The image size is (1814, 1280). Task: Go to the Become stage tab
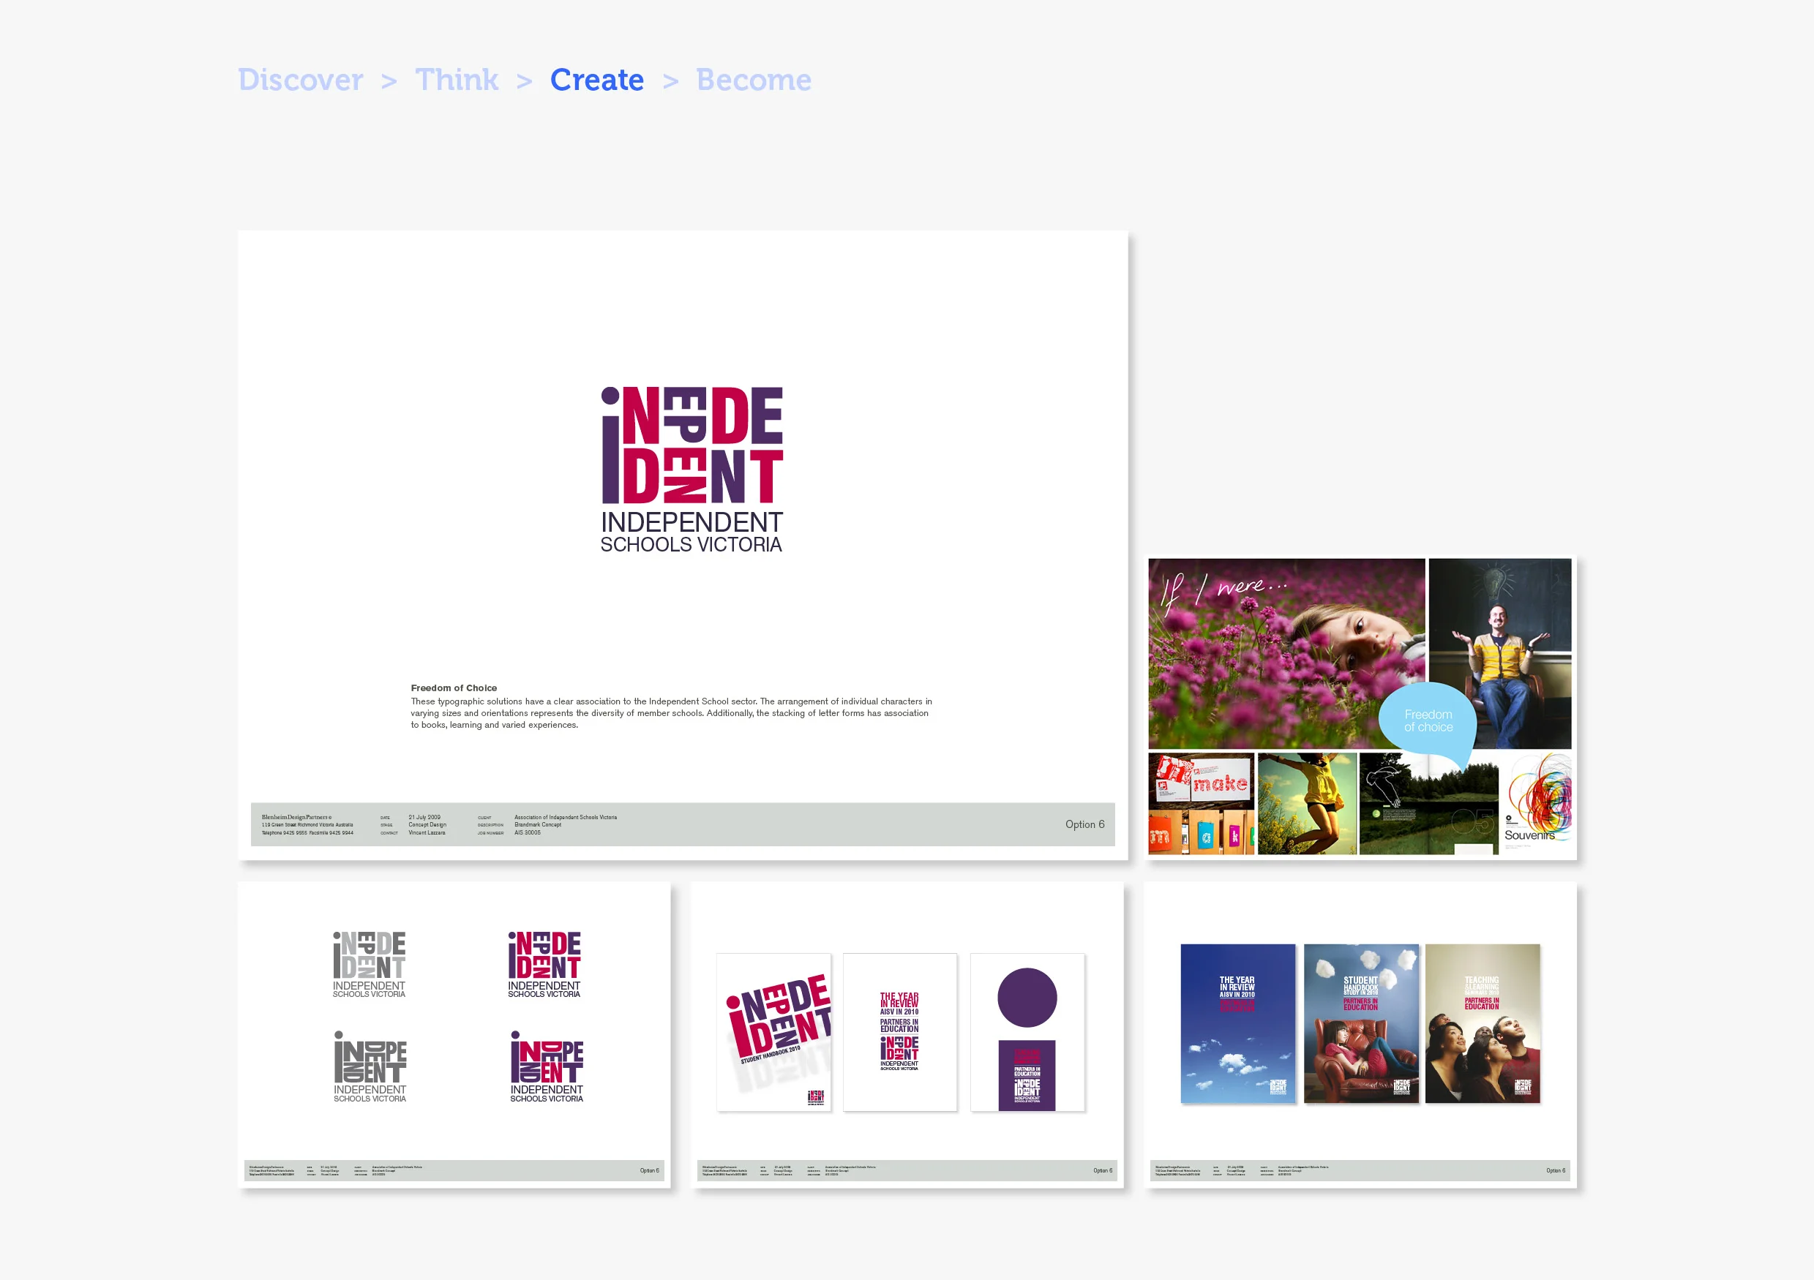754,80
